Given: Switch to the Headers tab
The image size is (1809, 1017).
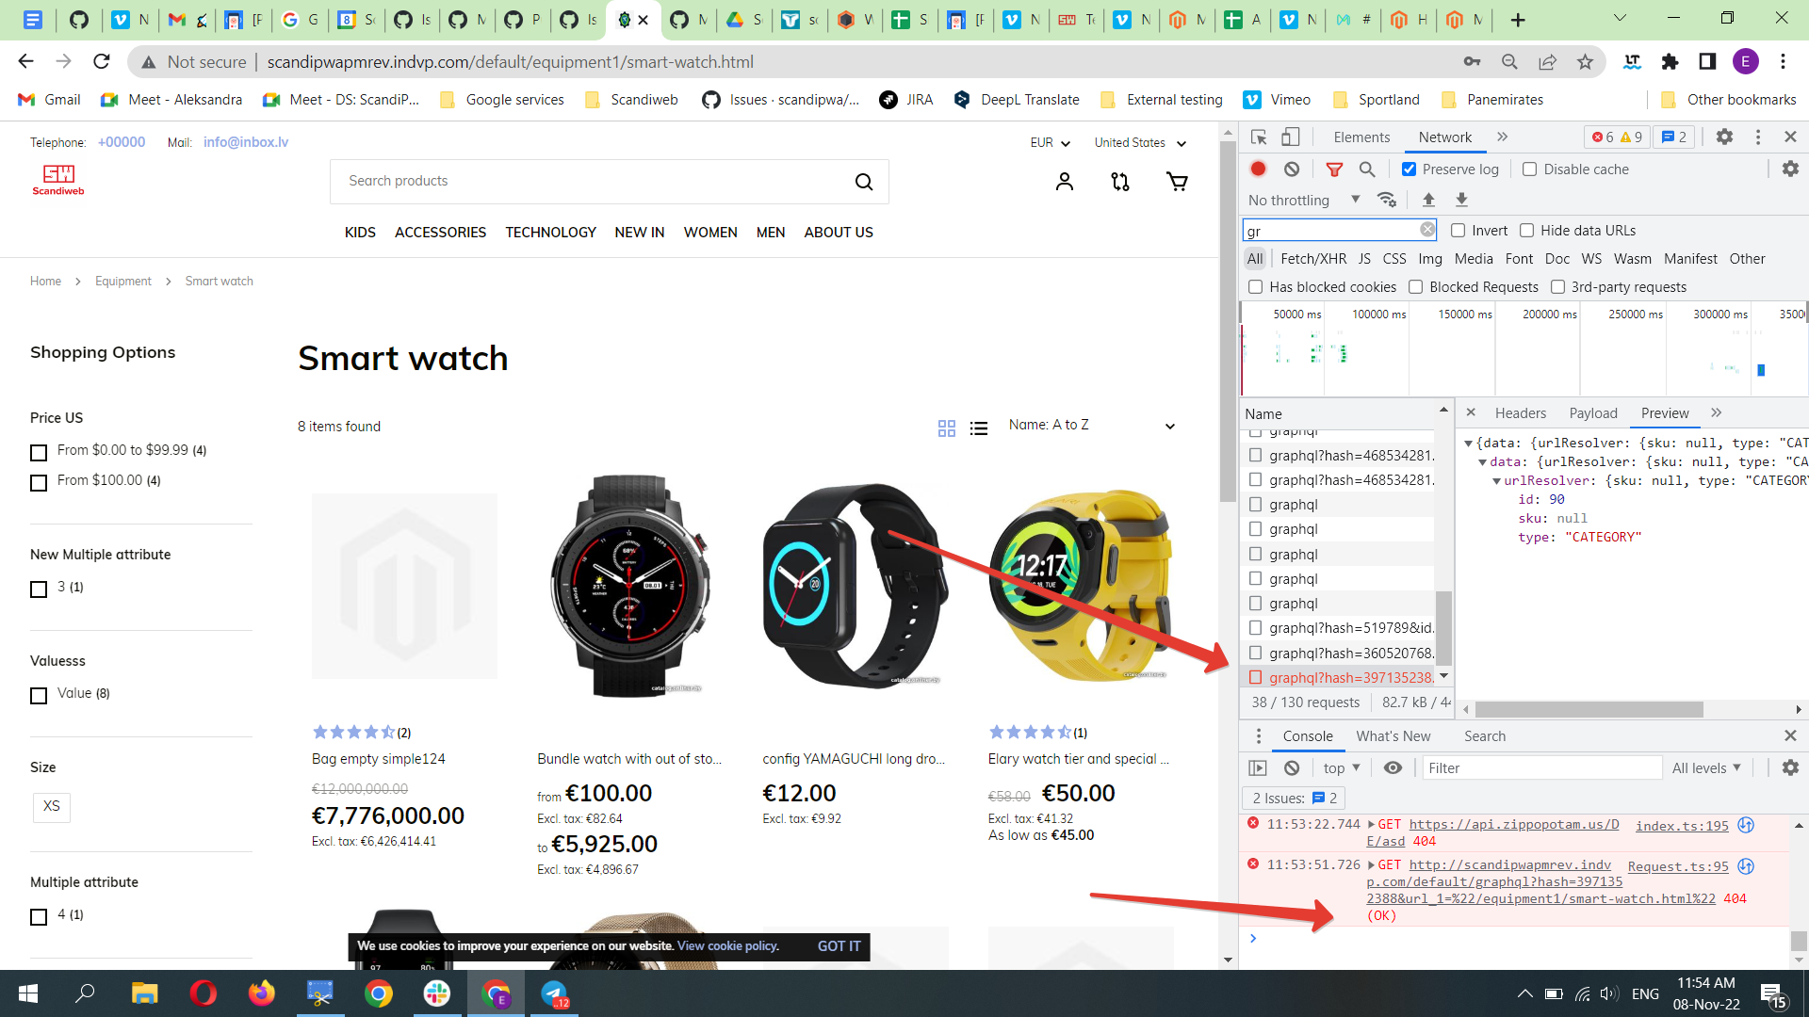Looking at the screenshot, I should tap(1520, 413).
